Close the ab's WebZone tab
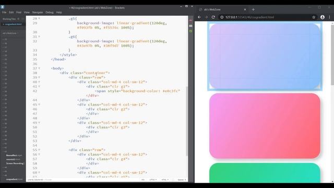The width and height of the screenshot is (334, 188). pyautogui.click(x=245, y=9)
